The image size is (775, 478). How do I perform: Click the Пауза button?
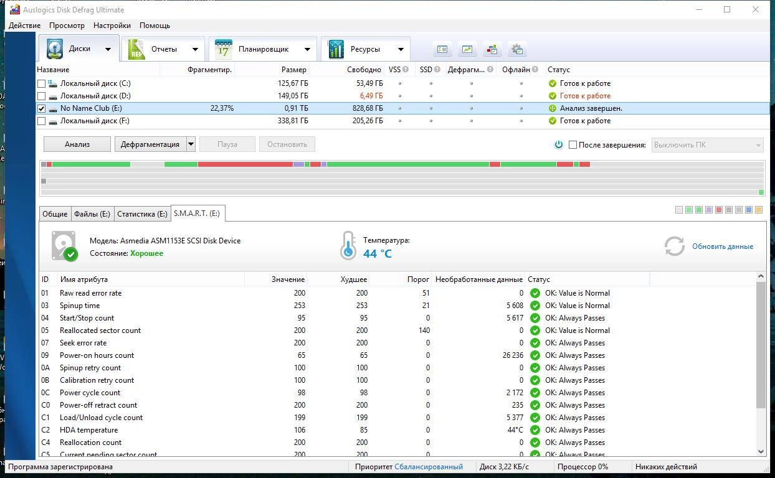click(x=227, y=144)
